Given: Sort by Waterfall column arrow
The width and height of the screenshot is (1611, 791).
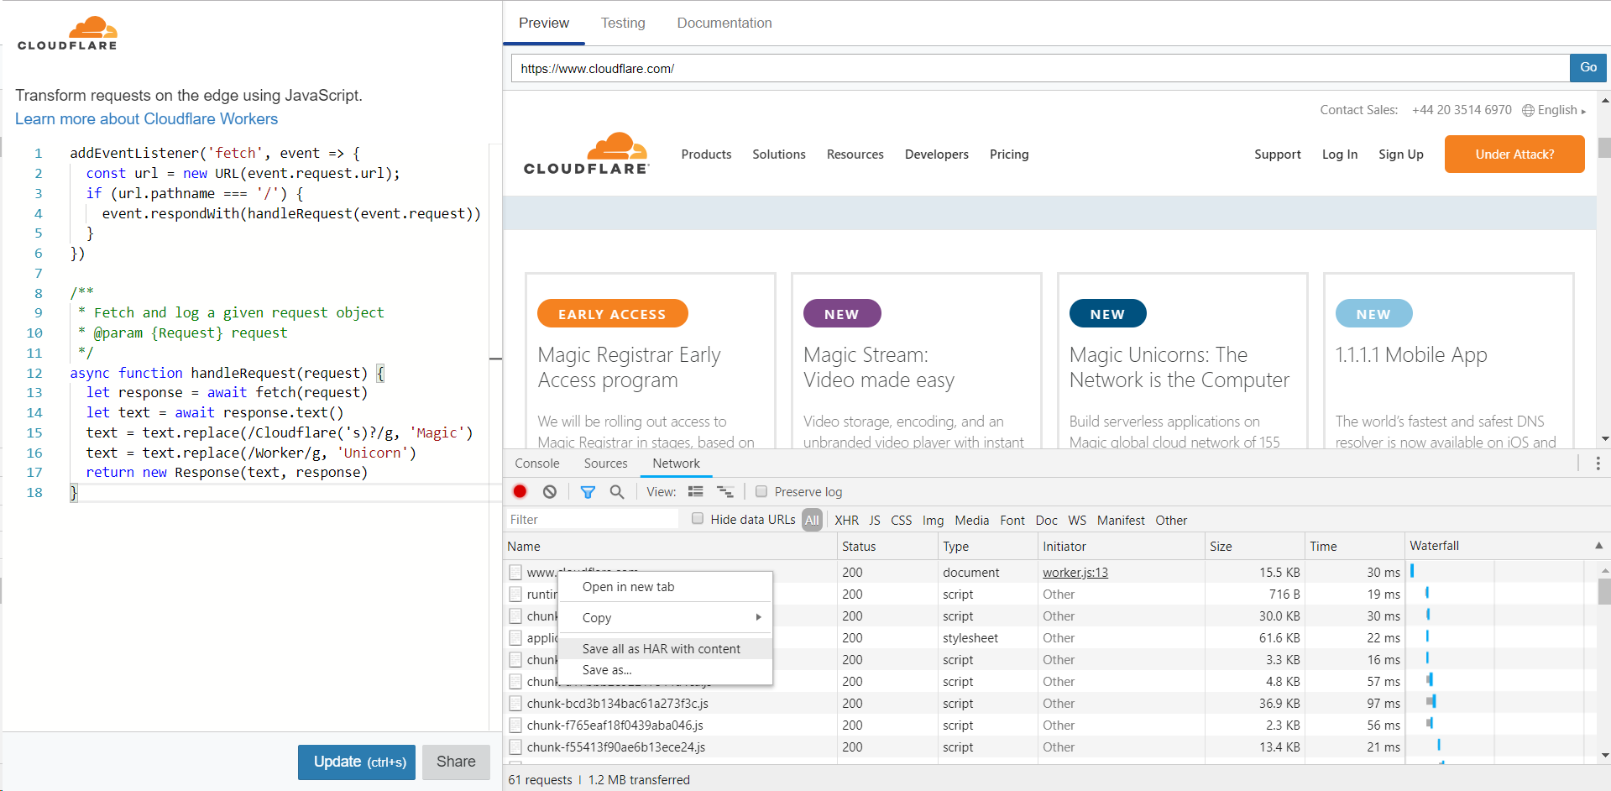Looking at the screenshot, I should 1598,546.
